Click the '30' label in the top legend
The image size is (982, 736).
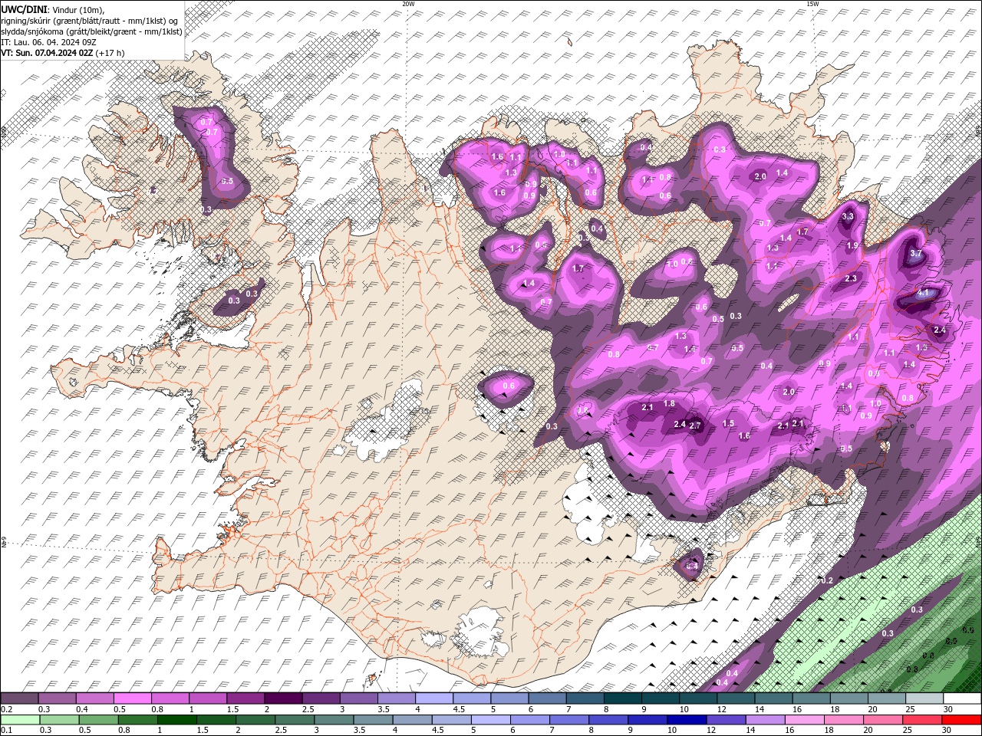coord(947,709)
